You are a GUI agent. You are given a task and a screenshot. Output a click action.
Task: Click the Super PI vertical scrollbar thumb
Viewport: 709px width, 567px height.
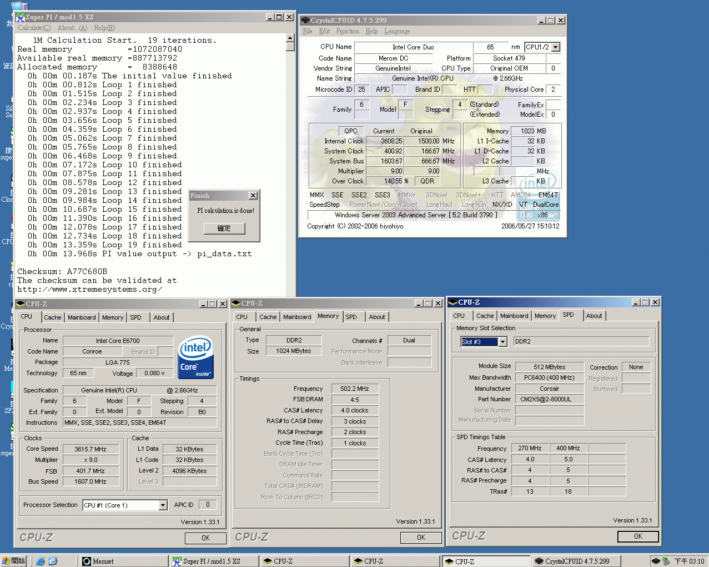(290, 47)
